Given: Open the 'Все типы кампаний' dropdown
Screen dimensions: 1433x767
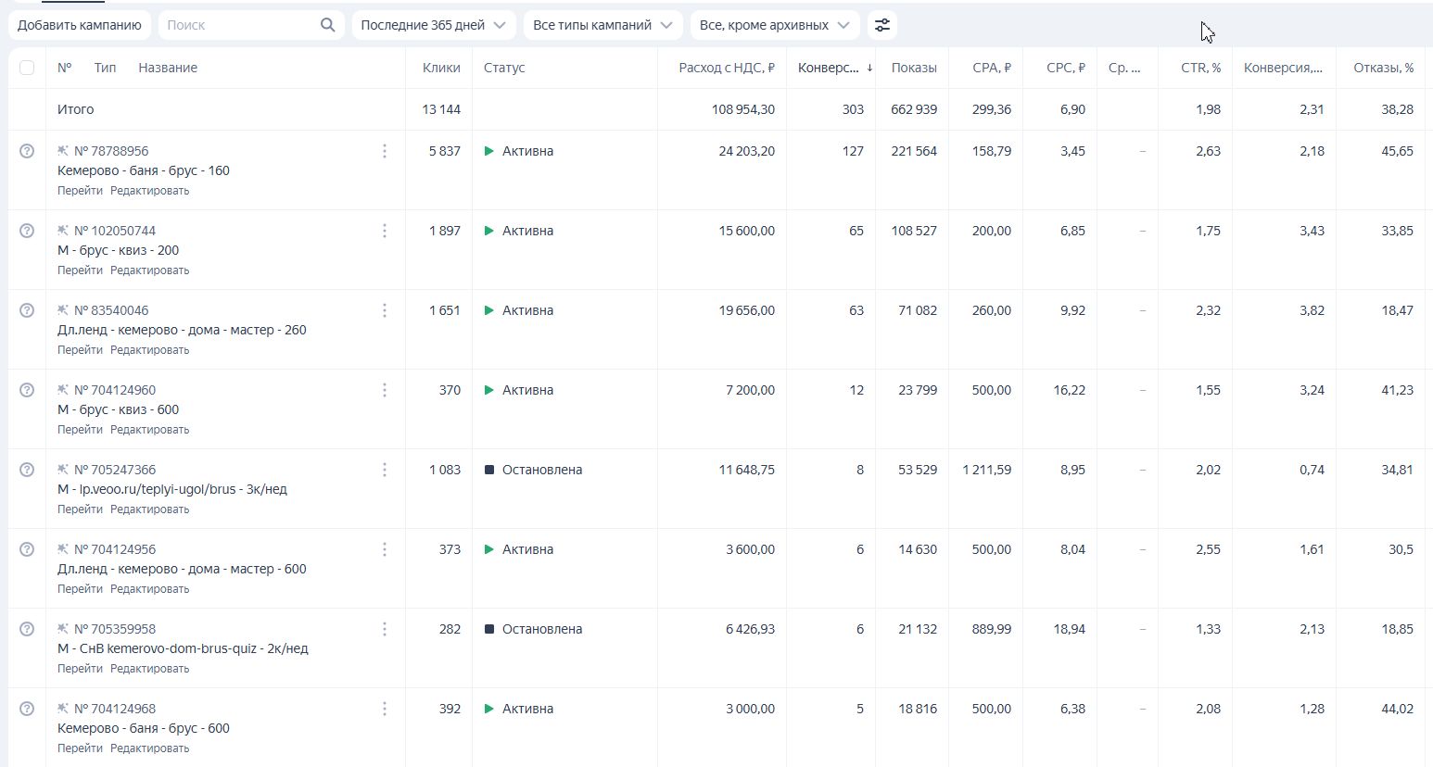Looking at the screenshot, I should coord(602,25).
